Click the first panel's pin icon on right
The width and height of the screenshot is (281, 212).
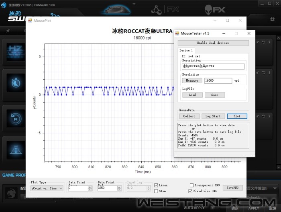point(258,42)
